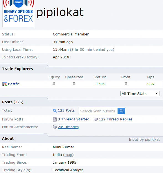
Task: Click the Threads Started list icon
Action: coord(55,119)
